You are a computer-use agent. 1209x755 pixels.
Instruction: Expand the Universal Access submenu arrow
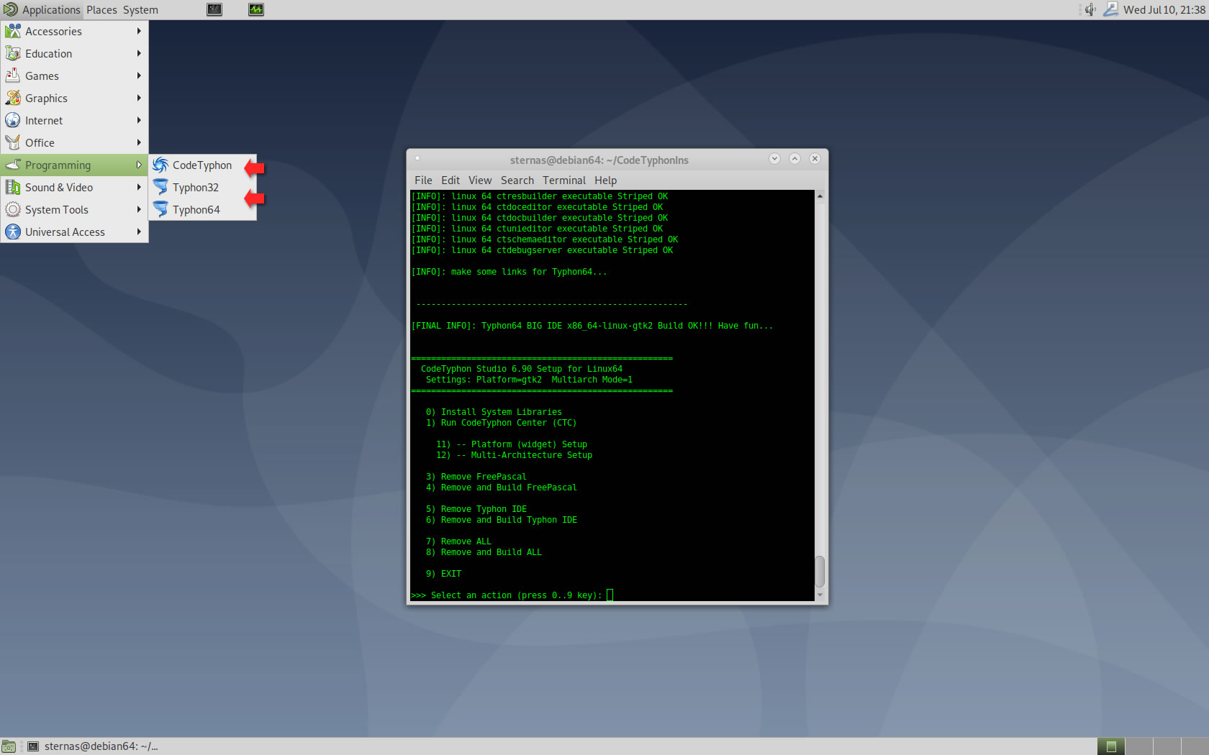(139, 232)
